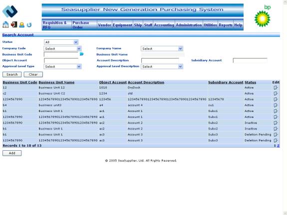This screenshot has width=287, height=215.
Task: Focus the Business Unit Code field
Action: [61, 54]
